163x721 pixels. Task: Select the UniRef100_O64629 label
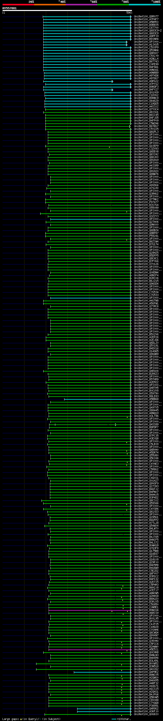click(146, 101)
